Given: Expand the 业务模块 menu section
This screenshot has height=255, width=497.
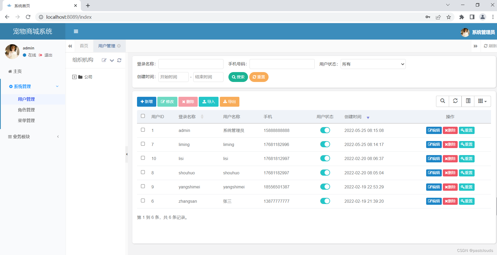Looking at the screenshot, I should (33, 137).
